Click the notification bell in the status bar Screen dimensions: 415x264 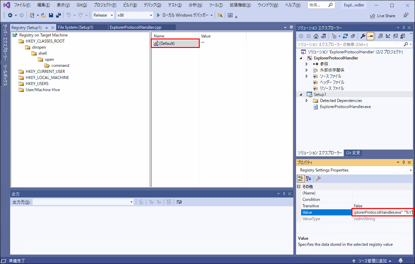[x=400, y=261]
